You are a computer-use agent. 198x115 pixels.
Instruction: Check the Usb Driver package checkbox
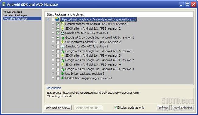point(58,74)
